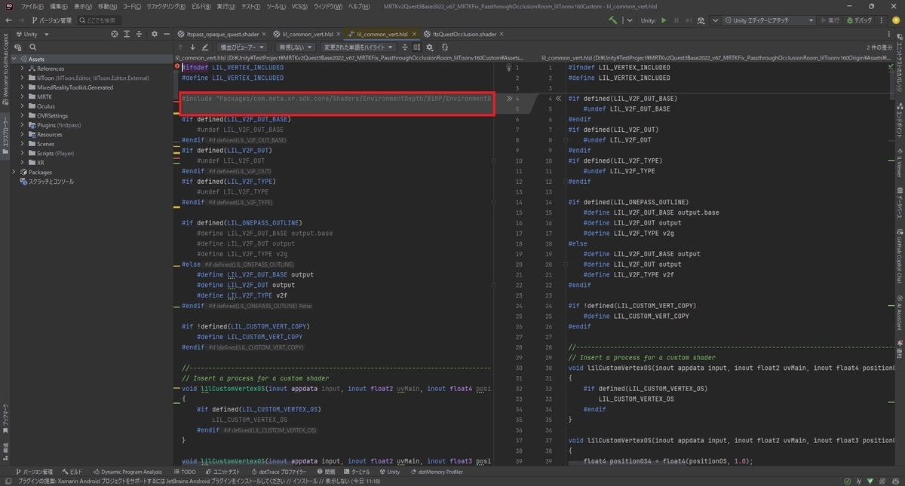The width and height of the screenshot is (905, 486).
Task: Open the side-by-side viewer dropdown
Action: [241, 47]
